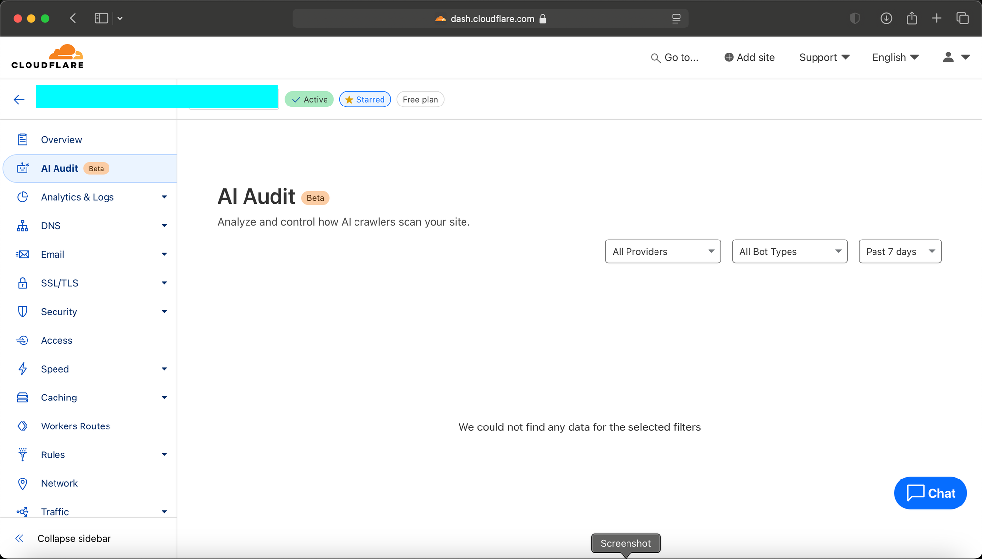The height and width of the screenshot is (559, 982).
Task: Open the Overview sidebar item
Action: (61, 140)
